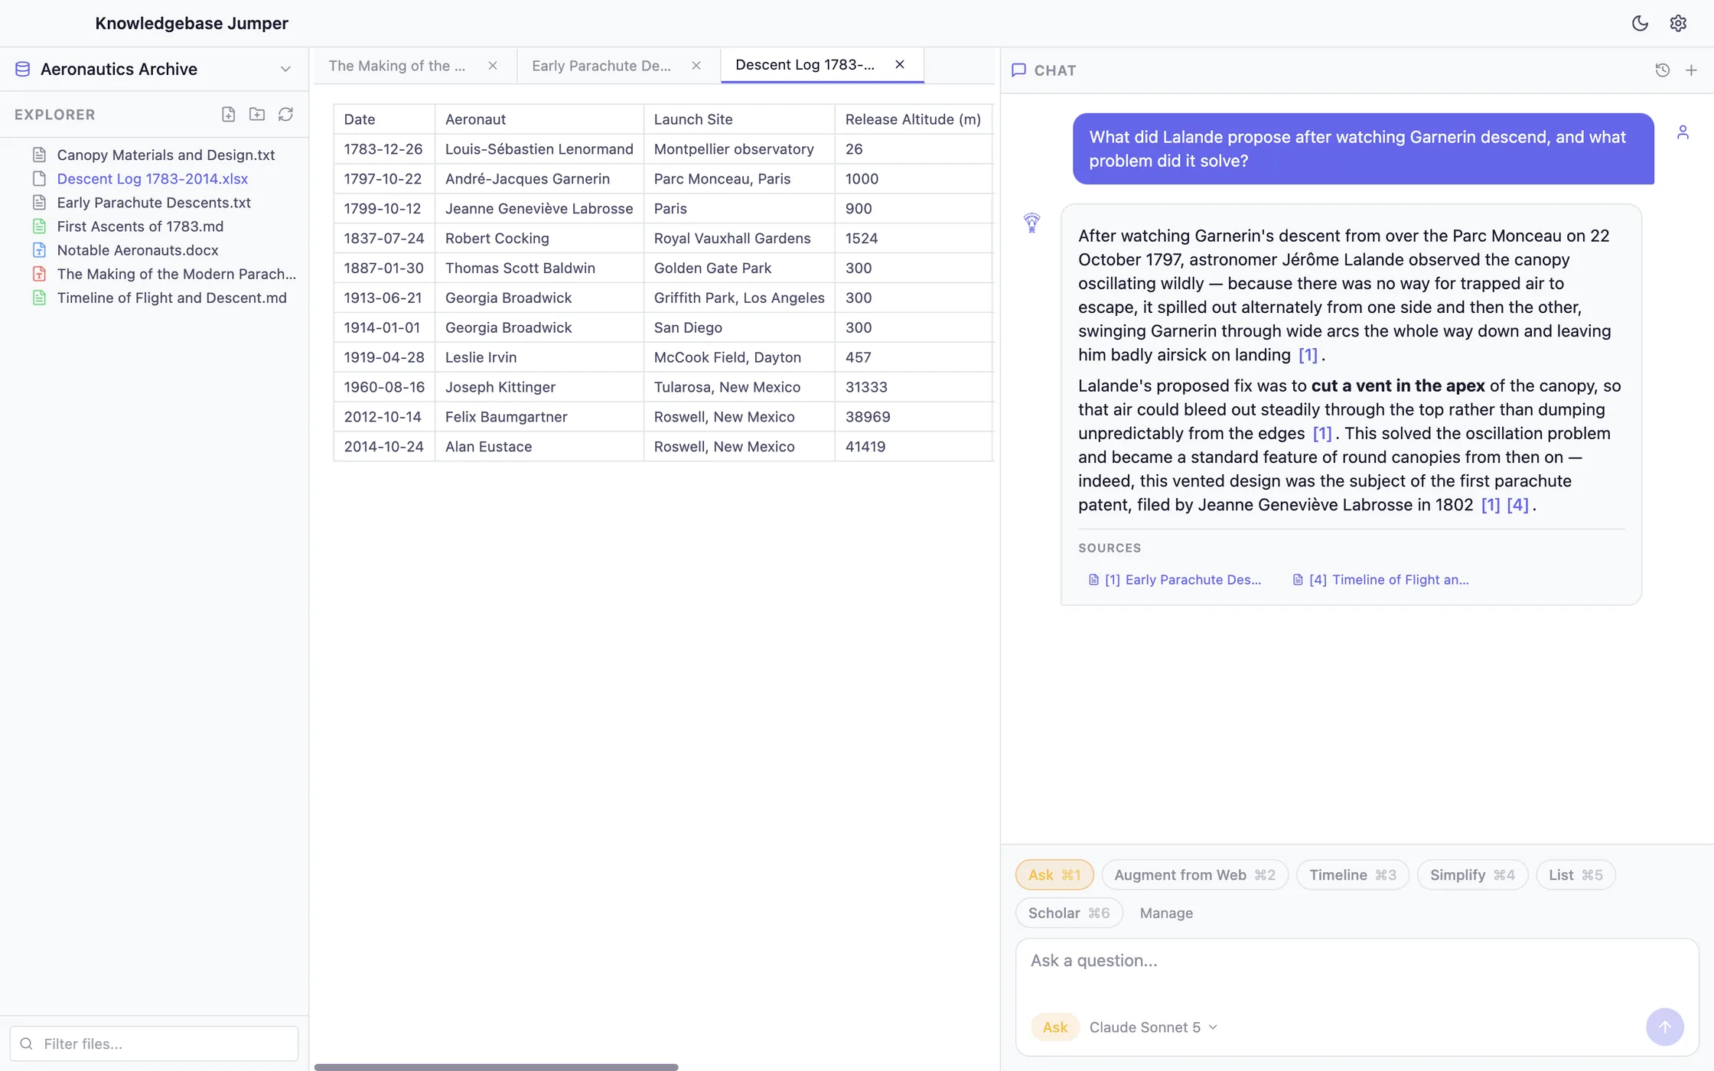
Task: Focus the Filter files search field
Action: [x=154, y=1043]
